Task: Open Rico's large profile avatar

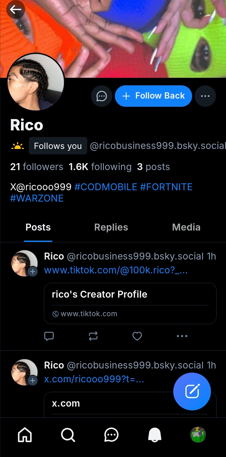Action: pyautogui.click(x=35, y=82)
